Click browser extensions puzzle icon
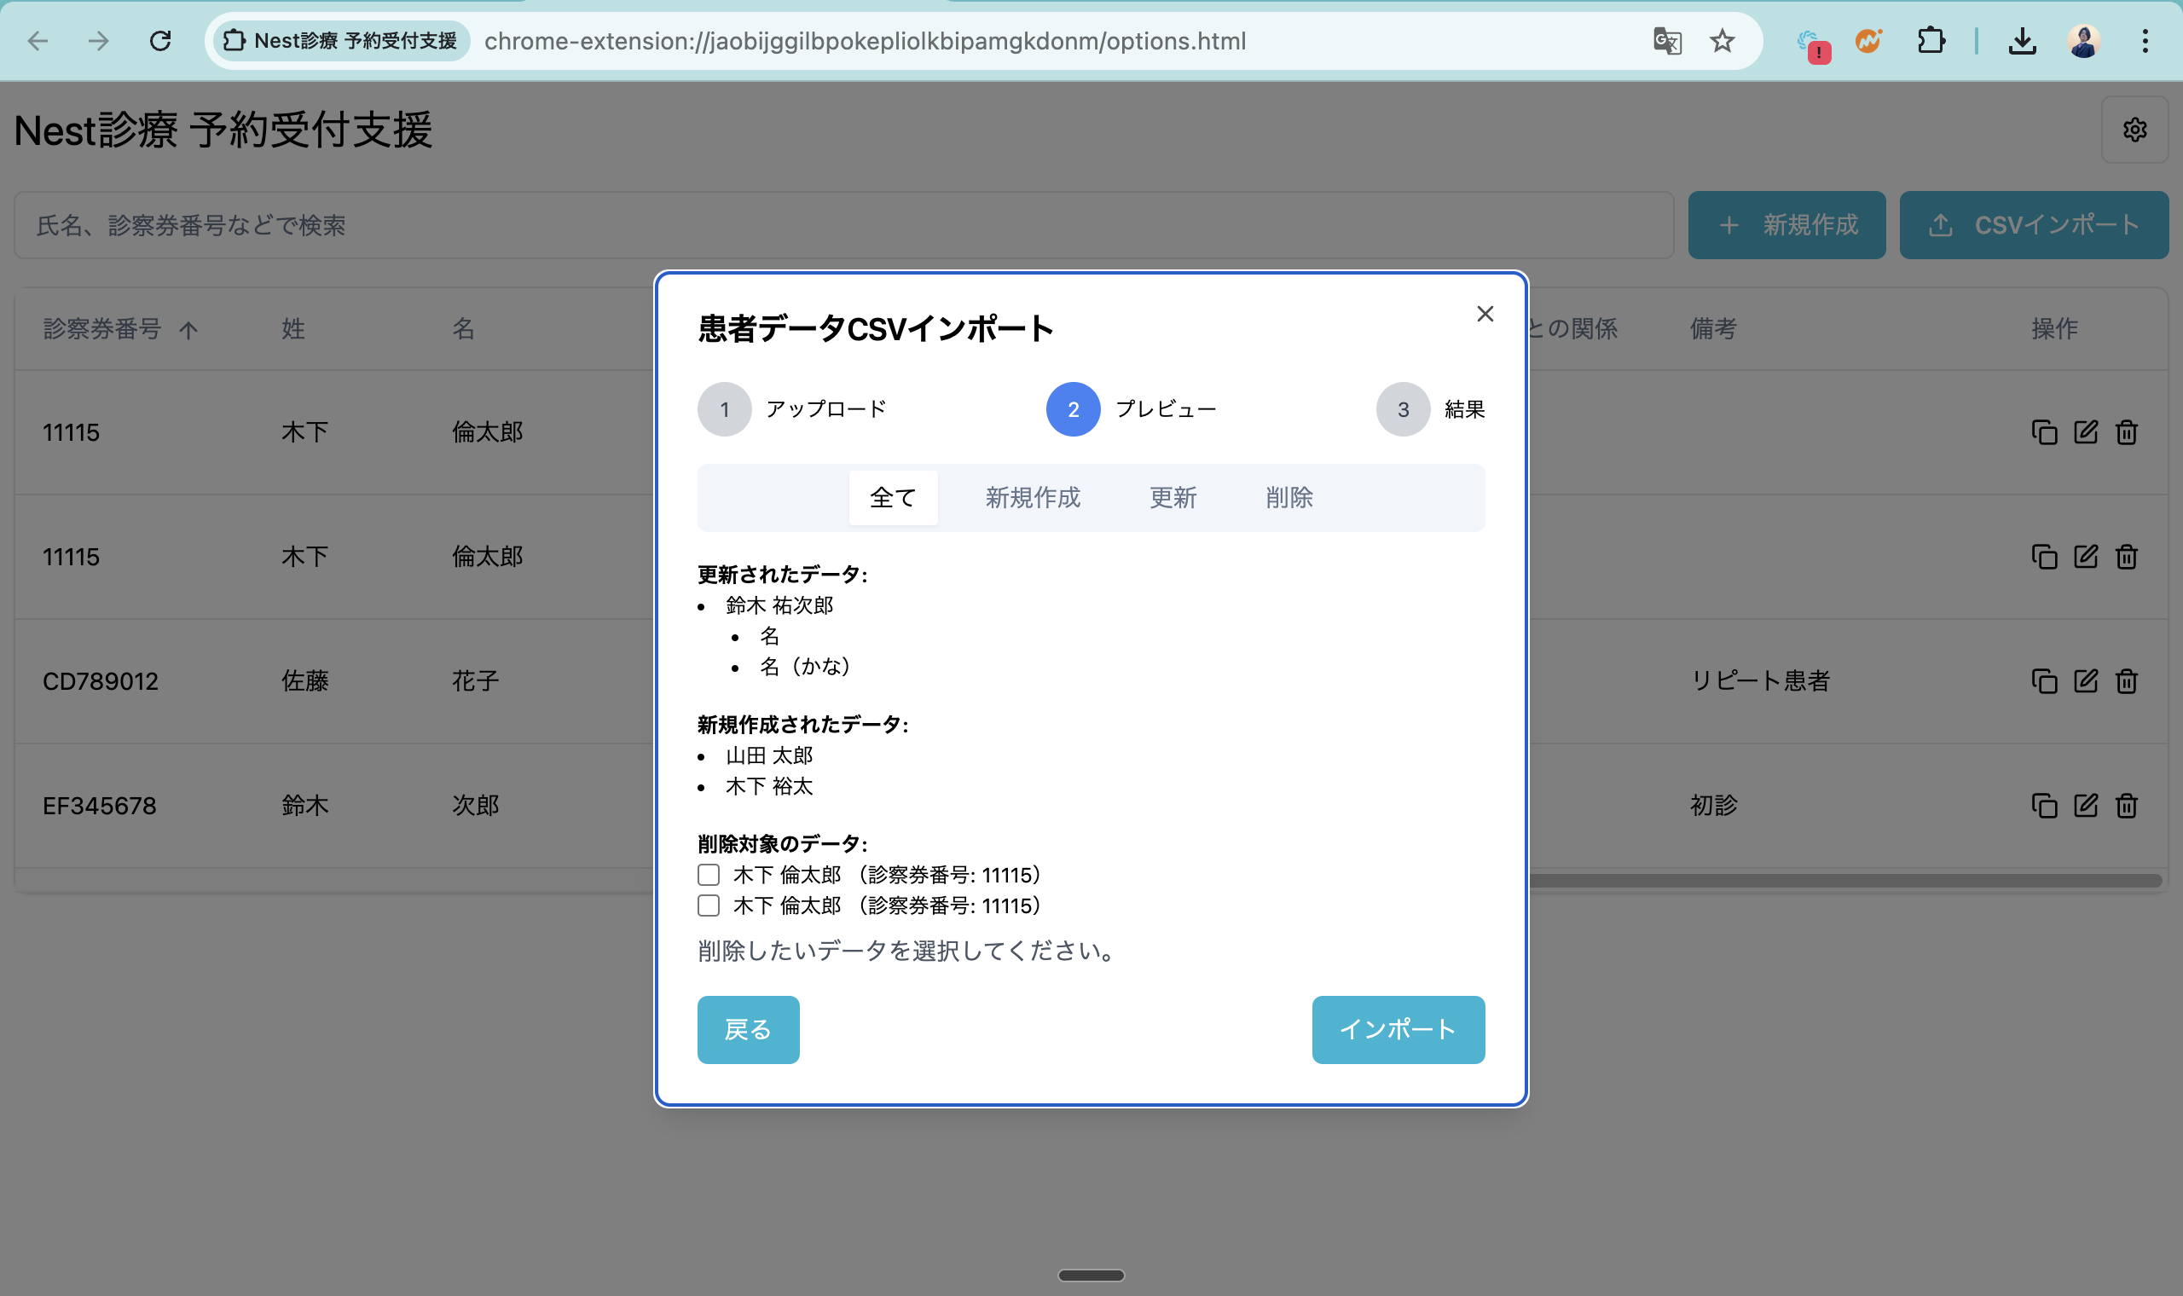The image size is (2183, 1296). [1931, 41]
